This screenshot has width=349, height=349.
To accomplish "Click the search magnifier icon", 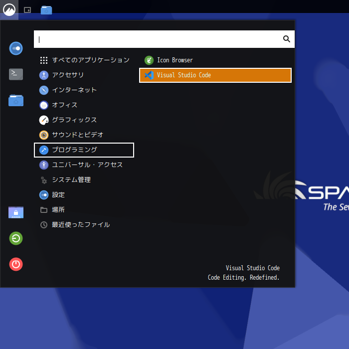I will pyautogui.click(x=287, y=39).
